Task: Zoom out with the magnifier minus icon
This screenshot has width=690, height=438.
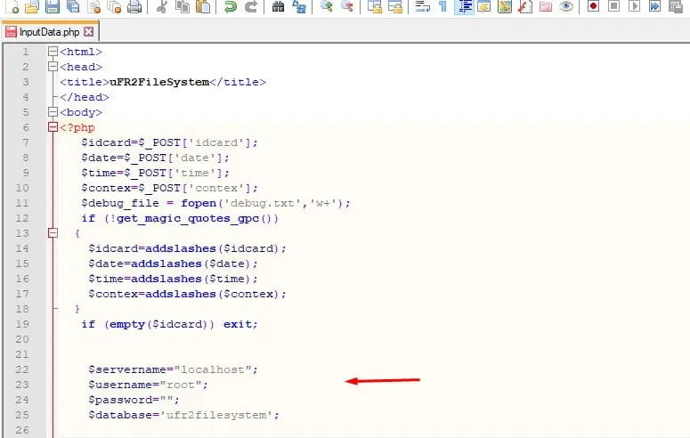Action: [x=347, y=6]
